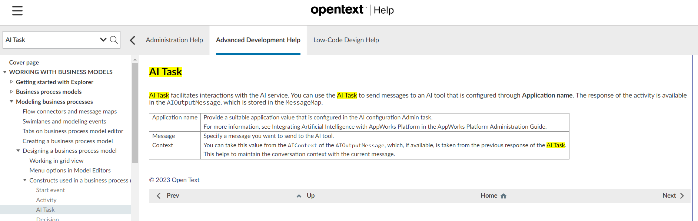Open the Cover page link
Screen dimensions: 698x221
click(x=24, y=62)
